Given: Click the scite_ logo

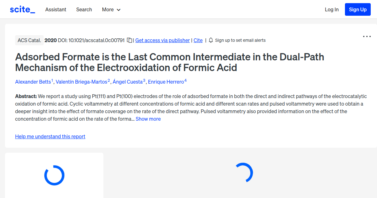Looking at the screenshot, I should click(22, 9).
